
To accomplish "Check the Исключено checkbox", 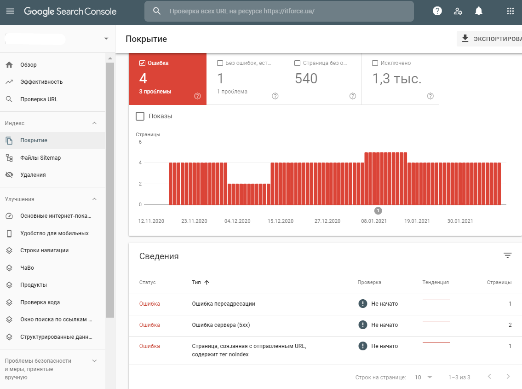I will (375, 63).
